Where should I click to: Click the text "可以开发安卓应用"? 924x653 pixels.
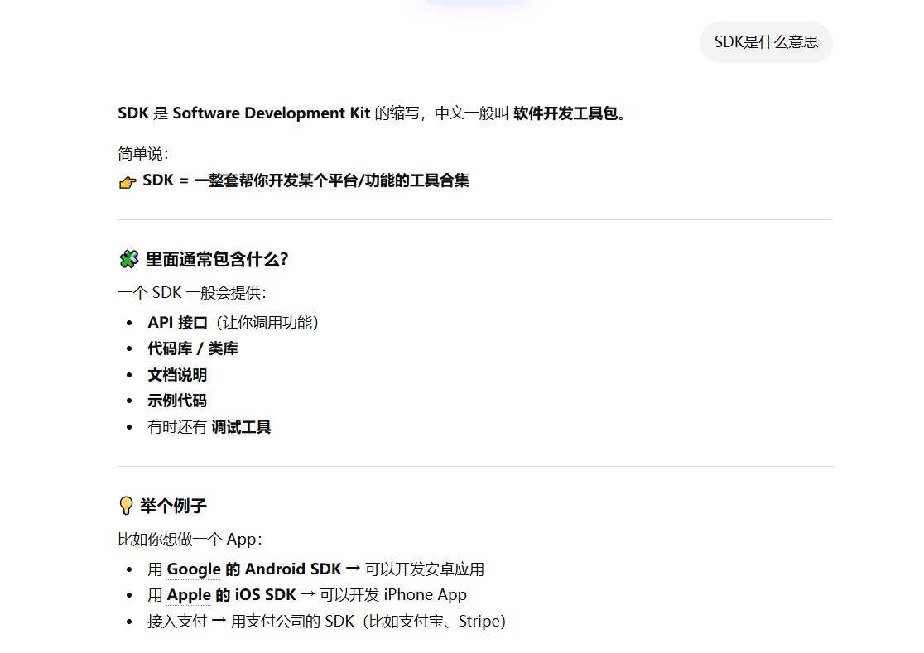pos(424,569)
